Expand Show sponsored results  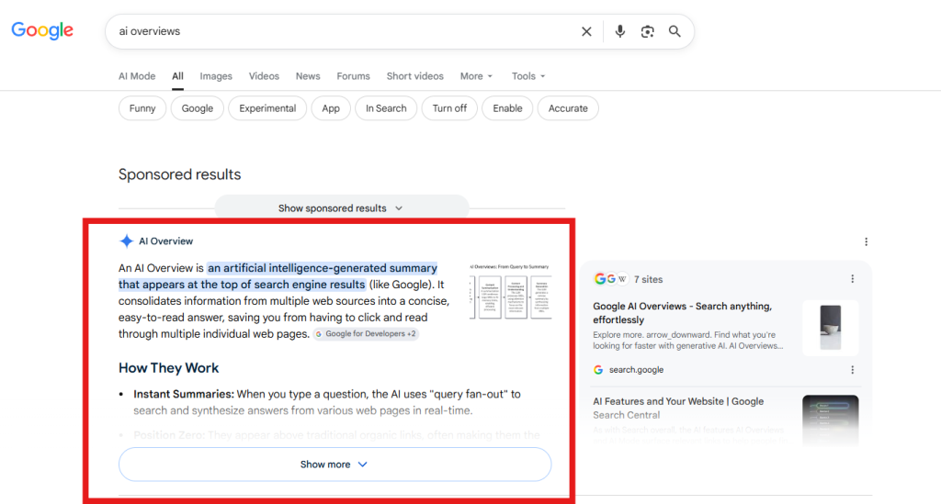[341, 208]
